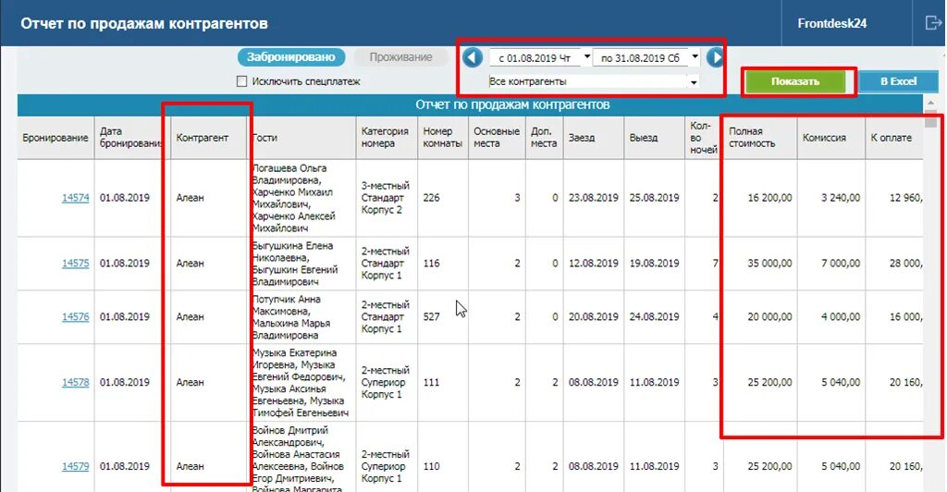Go to previous date period arrow

(473, 58)
